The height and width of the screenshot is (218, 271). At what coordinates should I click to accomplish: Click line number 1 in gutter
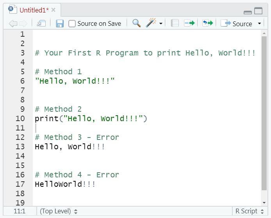[23, 34]
